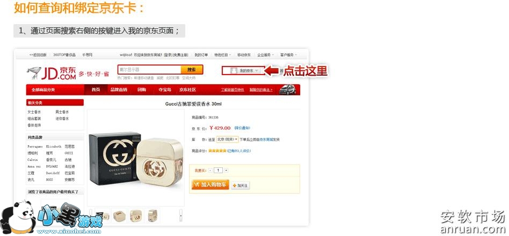Click the next-thumbnail arrow beside product thumbnails
Image resolution: width=509 pixels, height=236 pixels.
click(181, 215)
